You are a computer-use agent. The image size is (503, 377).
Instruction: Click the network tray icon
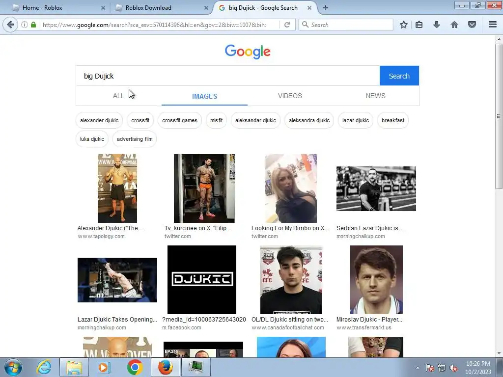[442, 368]
